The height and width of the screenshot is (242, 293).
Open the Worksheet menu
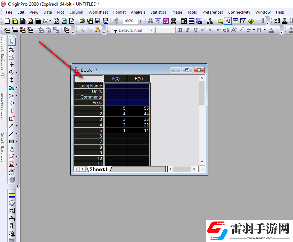[x=98, y=12]
